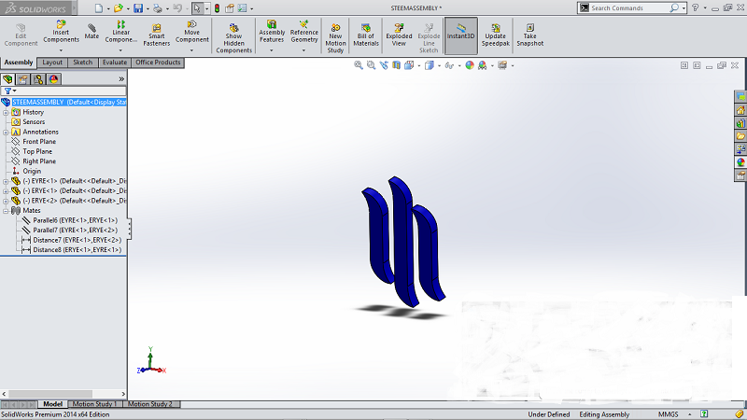
Task: Click Update Speedpak
Action: pos(495,35)
